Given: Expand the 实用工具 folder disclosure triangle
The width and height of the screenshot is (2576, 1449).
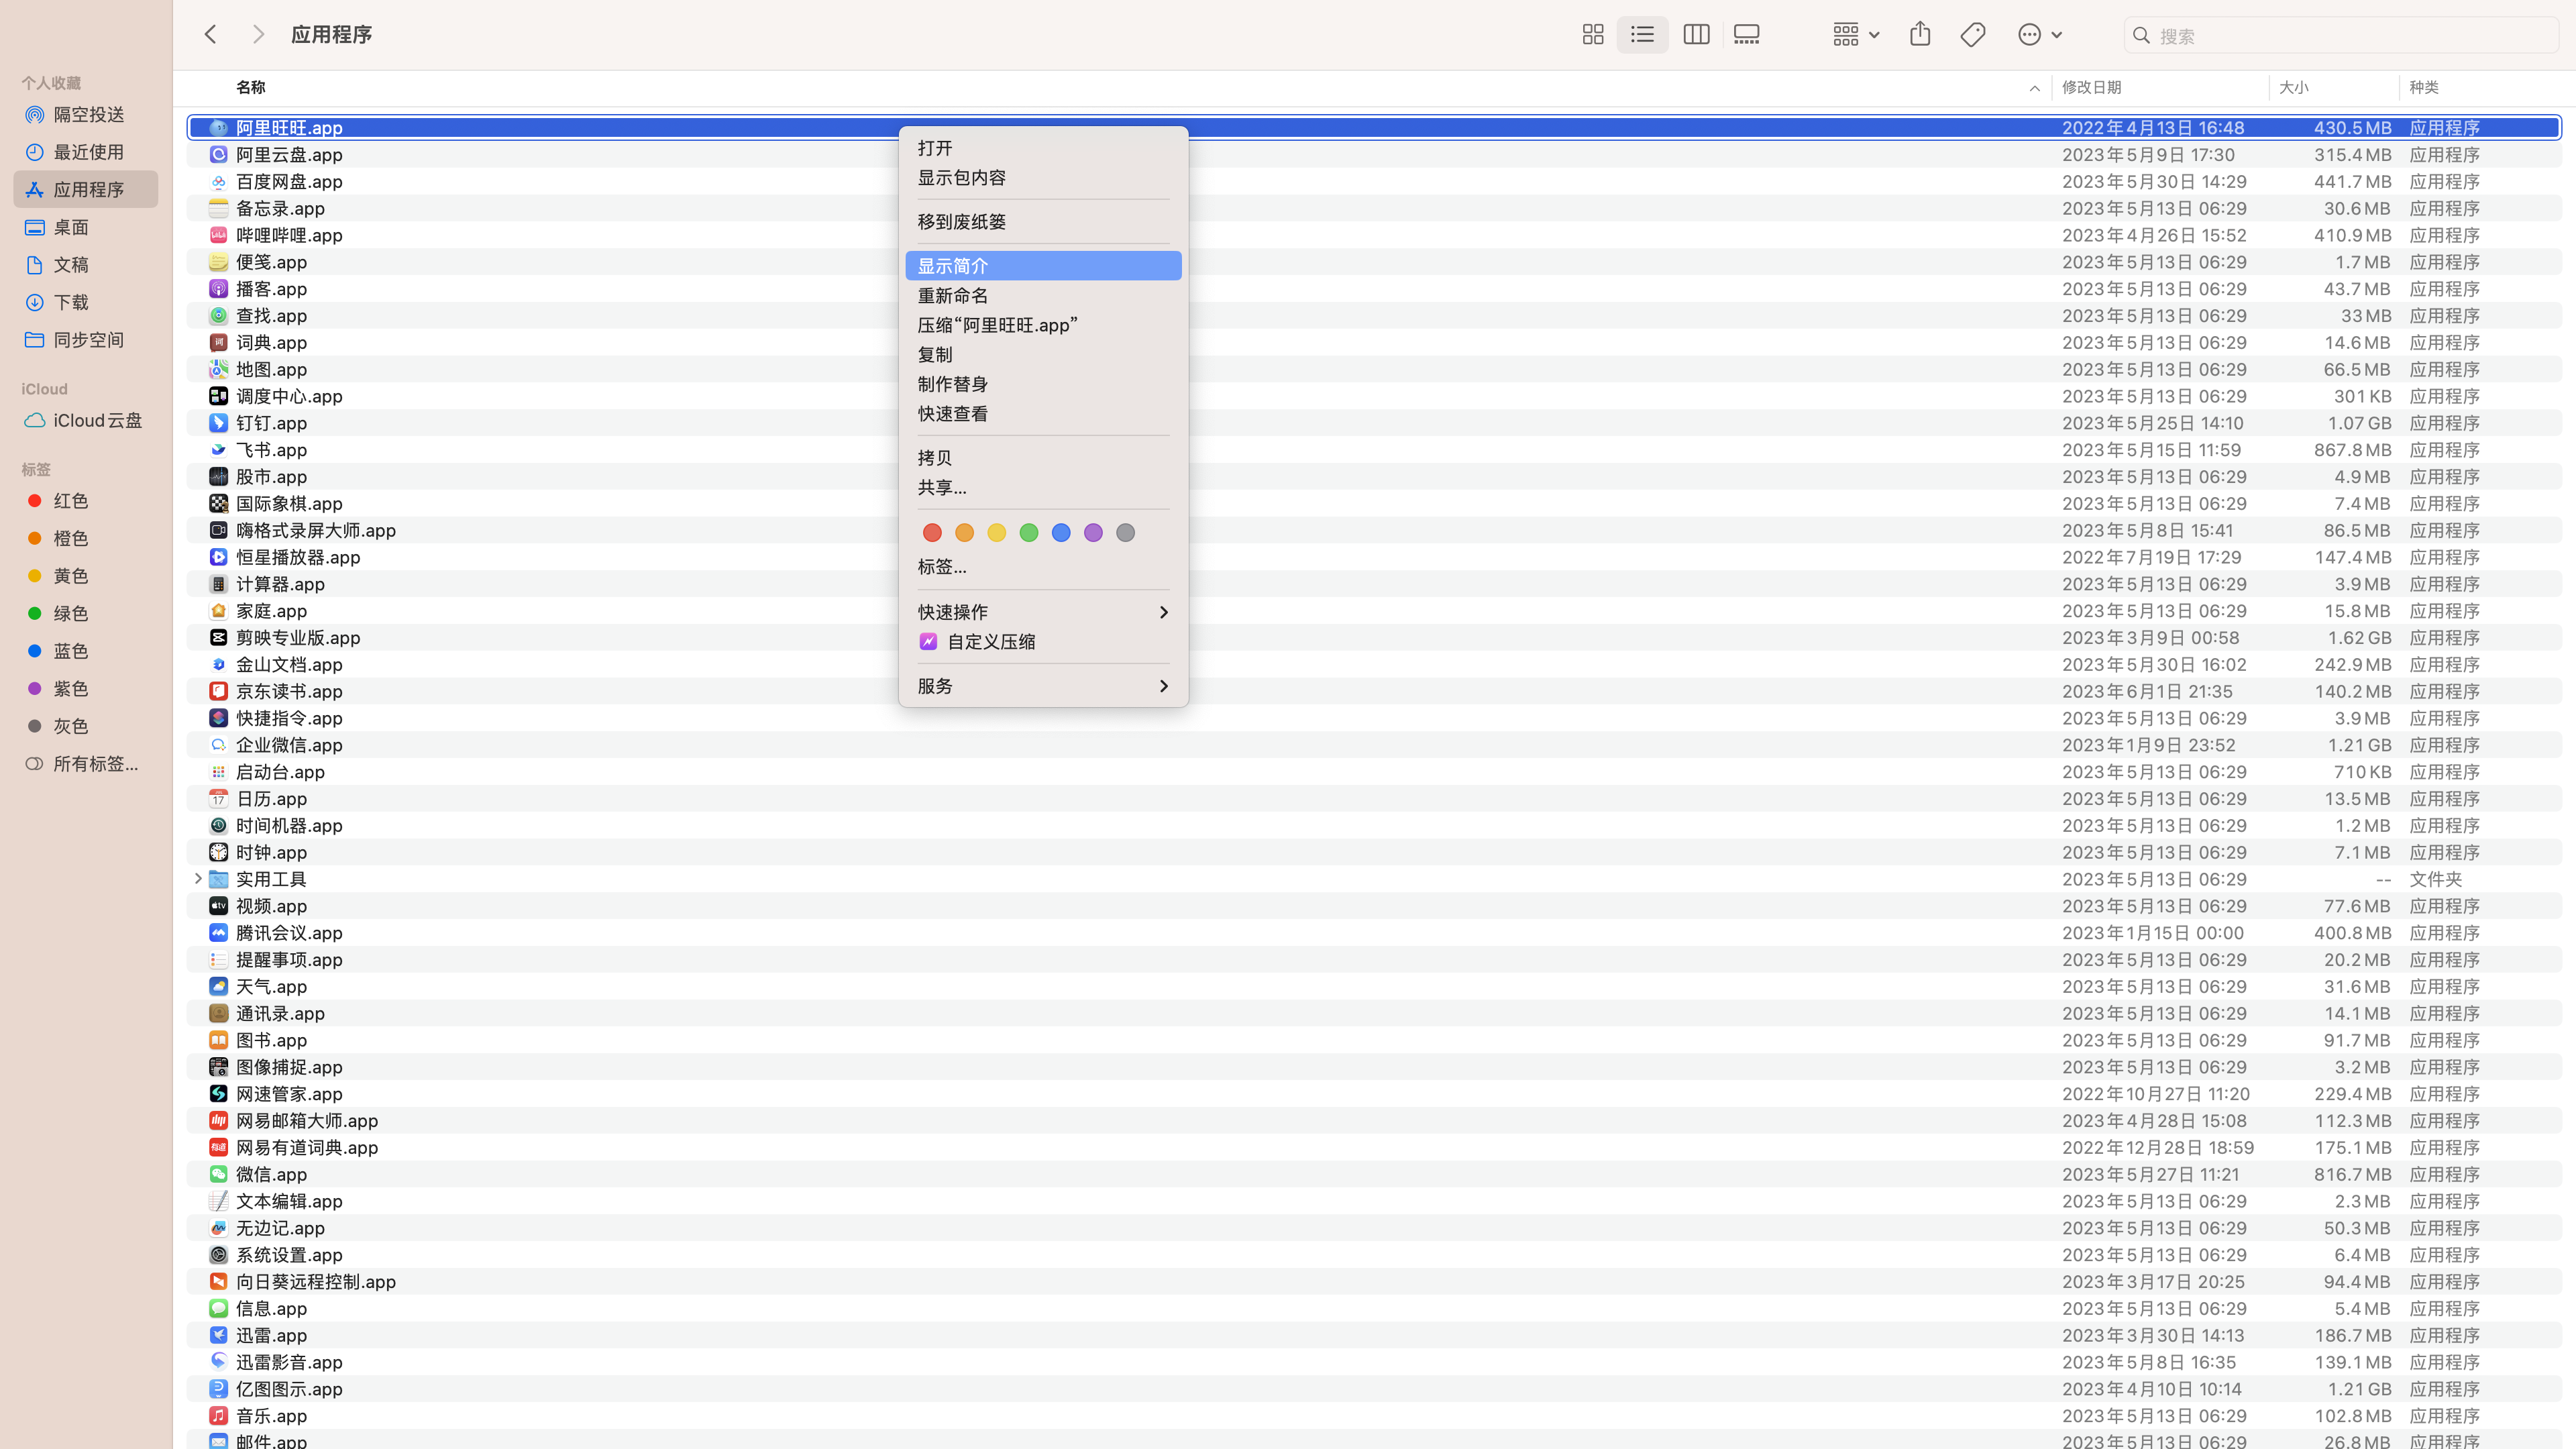Looking at the screenshot, I should coord(197,879).
